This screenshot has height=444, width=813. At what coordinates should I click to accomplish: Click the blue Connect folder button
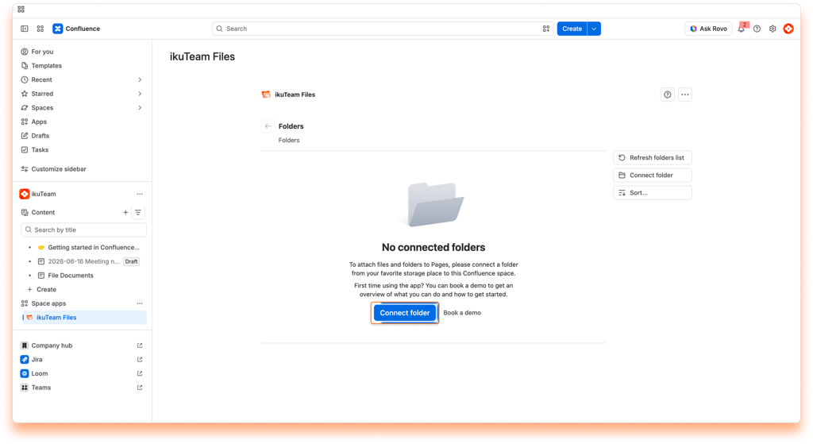pos(404,313)
